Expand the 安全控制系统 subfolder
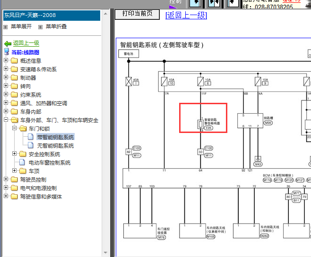 point(15,154)
